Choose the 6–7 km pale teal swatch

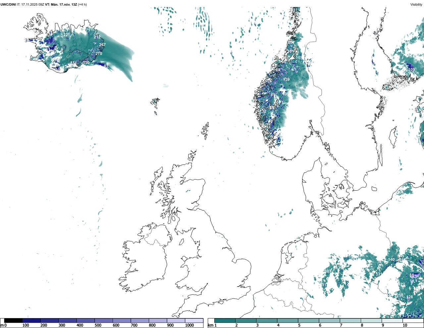329,320
